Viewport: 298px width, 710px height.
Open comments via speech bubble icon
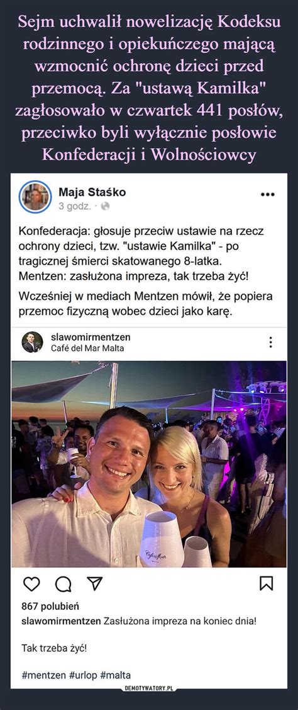pos(62,585)
